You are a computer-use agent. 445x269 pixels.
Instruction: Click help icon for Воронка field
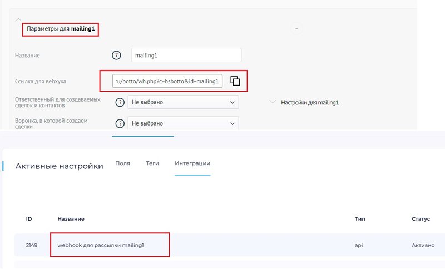[x=120, y=124]
